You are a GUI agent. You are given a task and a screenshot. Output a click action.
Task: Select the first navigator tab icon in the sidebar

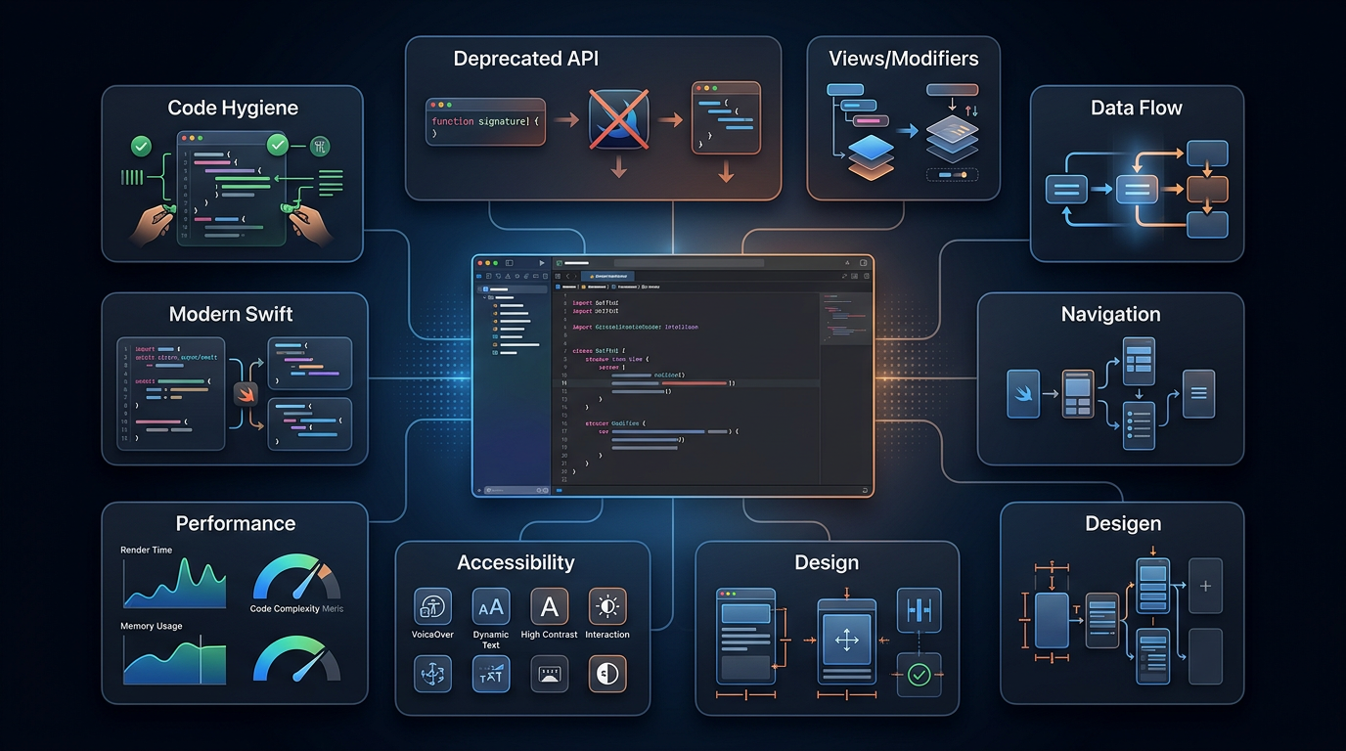click(480, 277)
